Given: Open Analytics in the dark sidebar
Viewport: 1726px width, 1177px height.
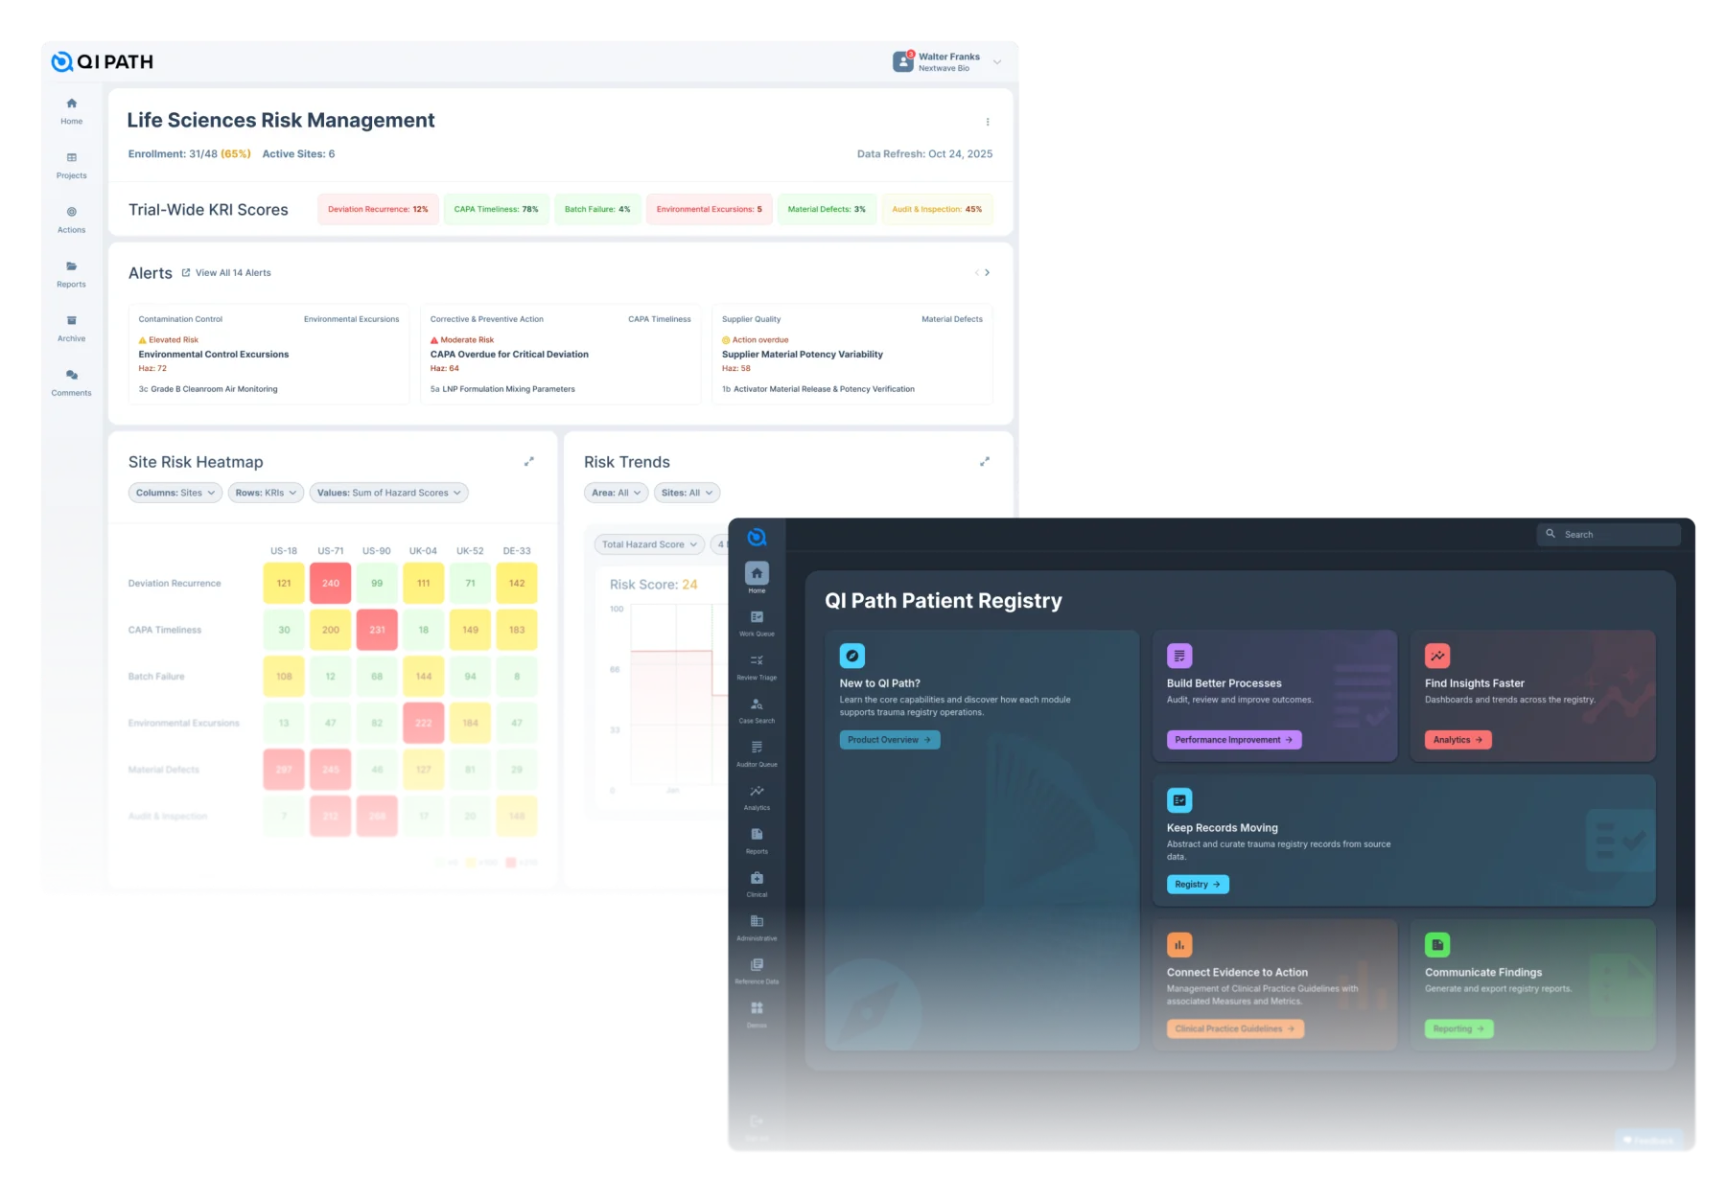Looking at the screenshot, I should tap(757, 797).
